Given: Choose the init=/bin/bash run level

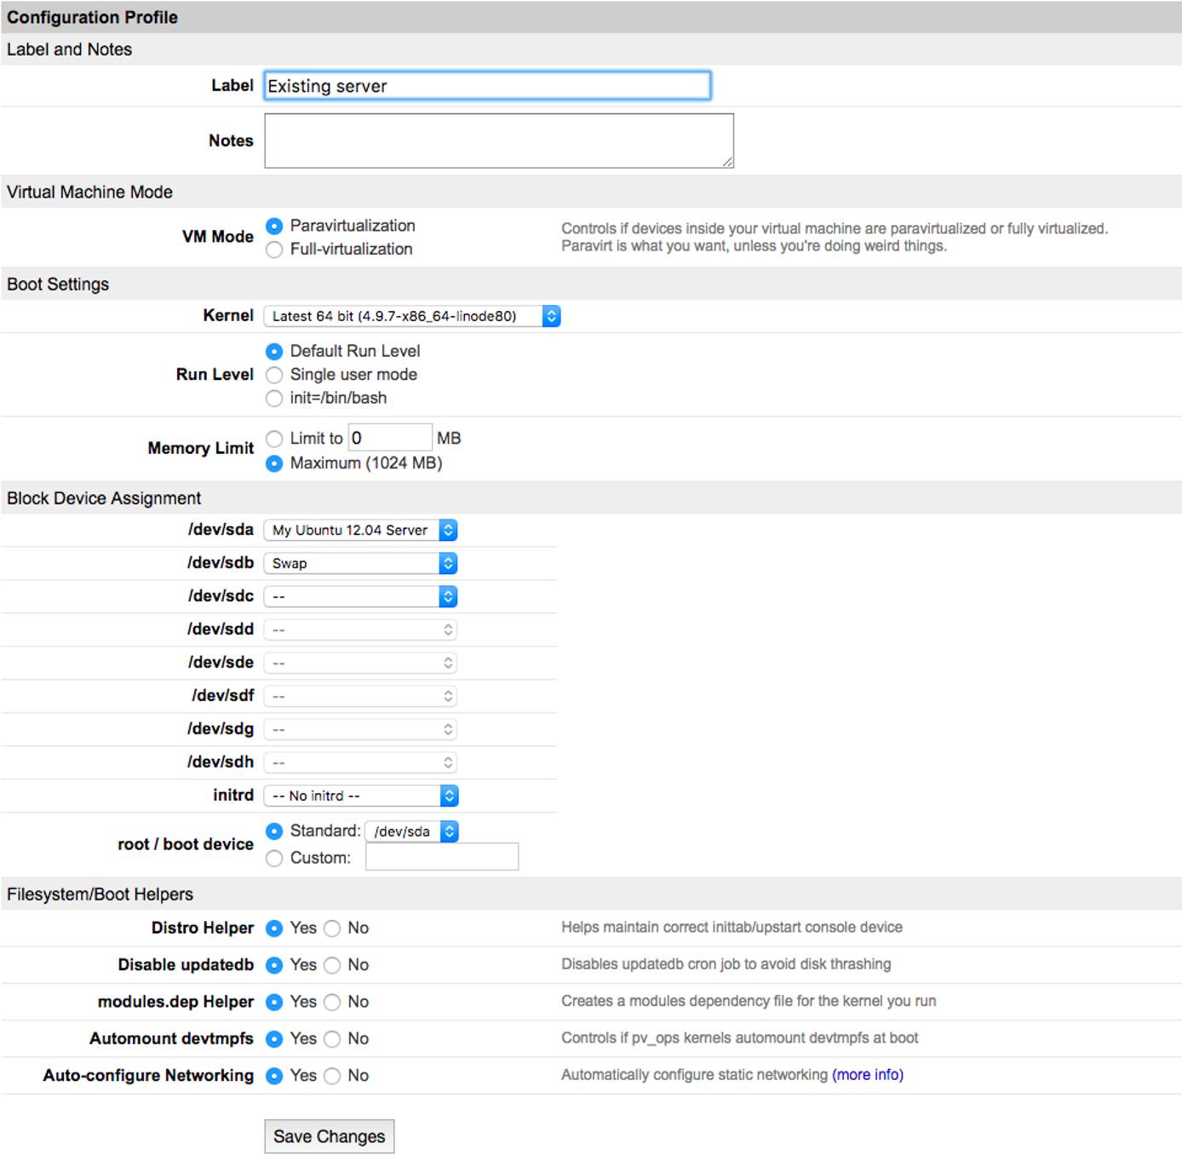Looking at the screenshot, I should [273, 398].
